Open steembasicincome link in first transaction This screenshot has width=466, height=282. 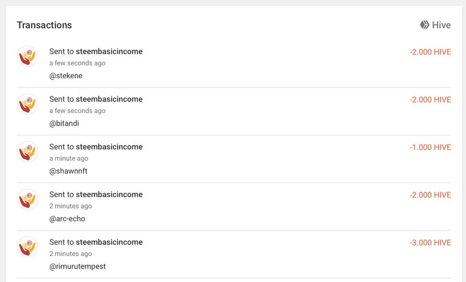[109, 52]
